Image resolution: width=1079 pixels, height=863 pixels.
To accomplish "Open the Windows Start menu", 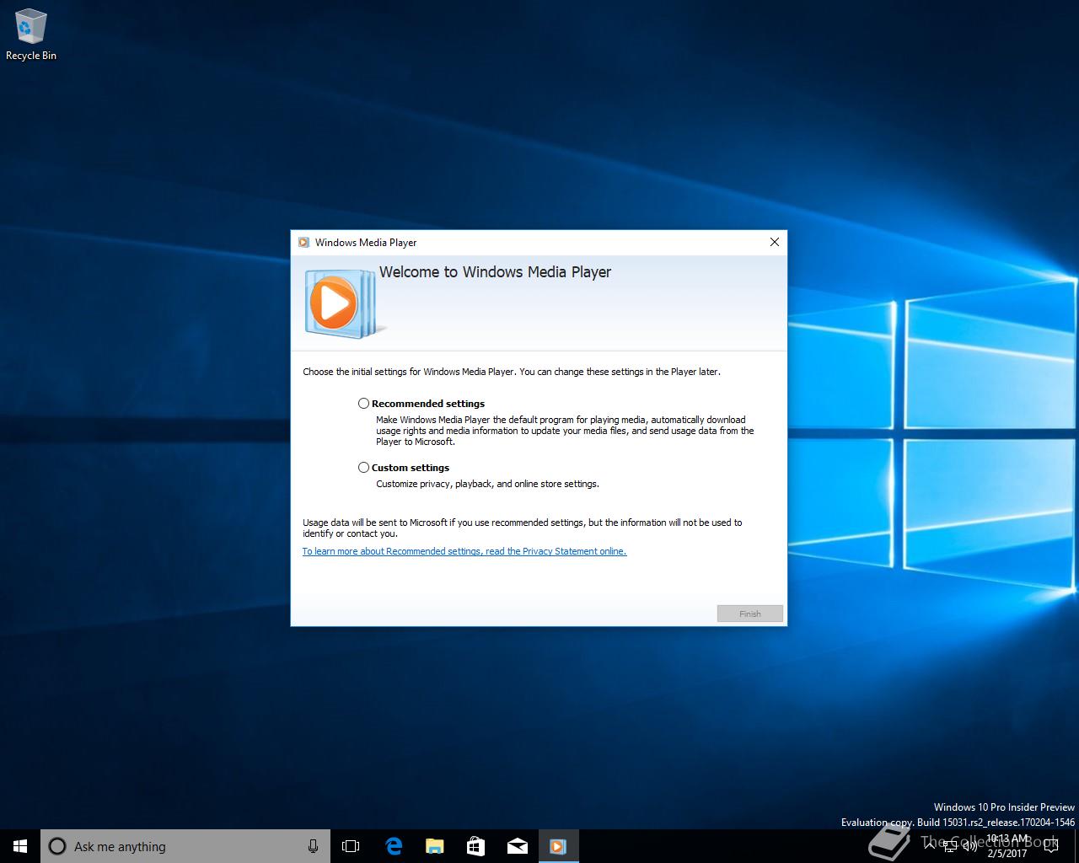I will [20, 846].
